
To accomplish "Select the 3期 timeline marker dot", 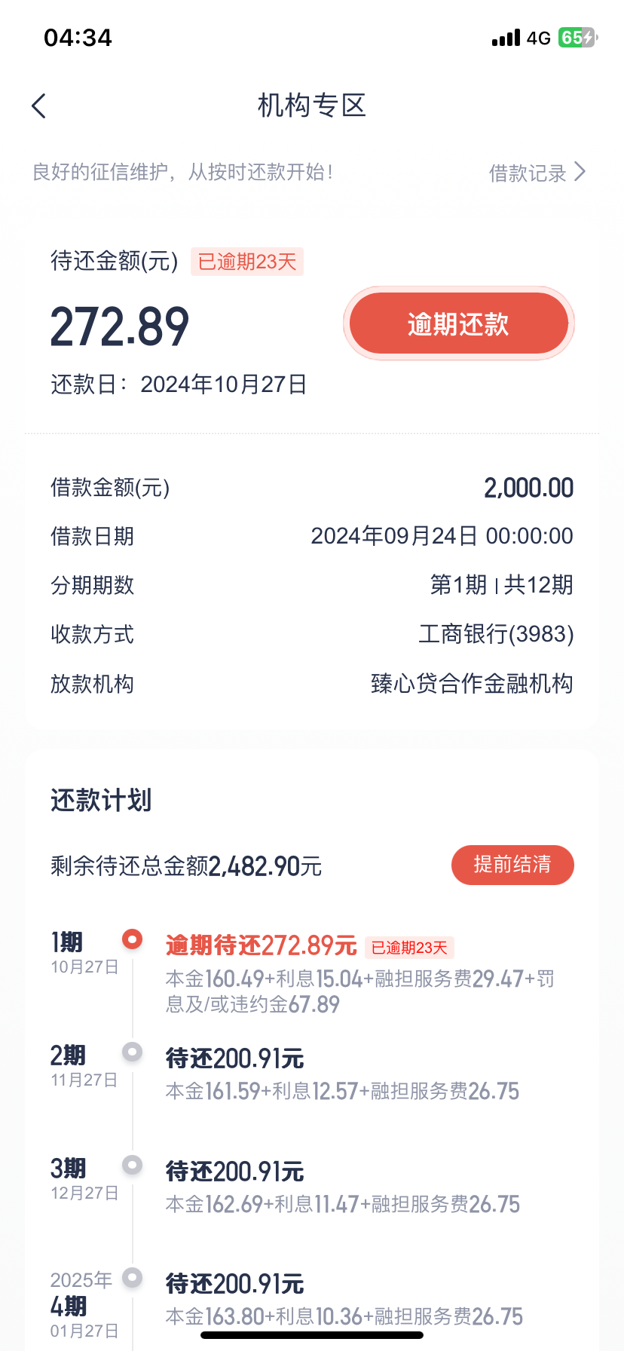I will click(133, 1165).
